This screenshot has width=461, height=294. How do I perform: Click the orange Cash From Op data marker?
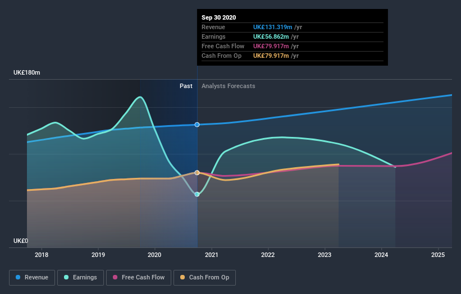pyautogui.click(x=197, y=173)
